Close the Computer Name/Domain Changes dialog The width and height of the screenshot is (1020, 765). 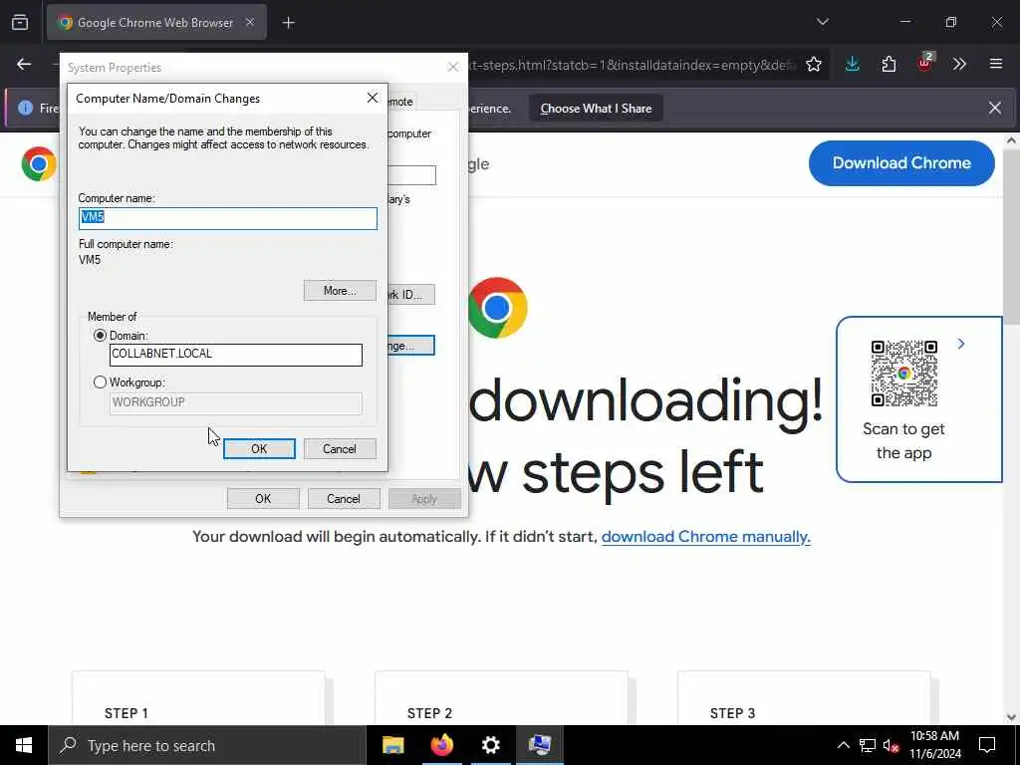373,98
